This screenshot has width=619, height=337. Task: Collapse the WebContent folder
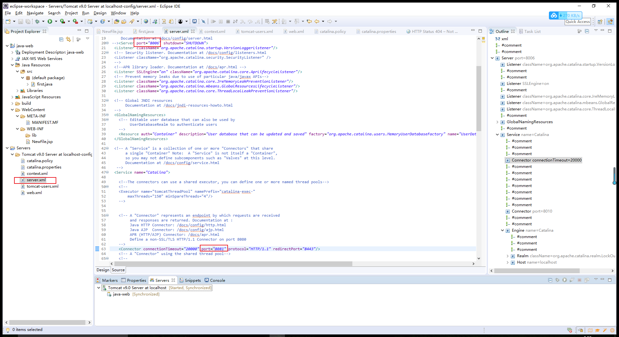tap(12, 110)
